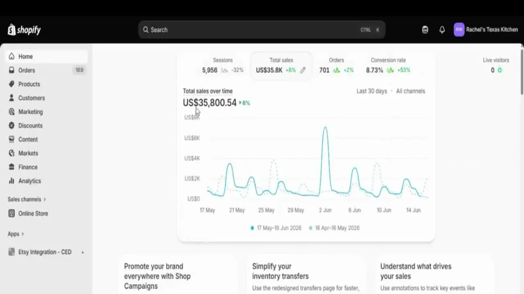Click the 169 badge next to Orders
Screen dimensions: 524x294
pyautogui.click(x=79, y=70)
